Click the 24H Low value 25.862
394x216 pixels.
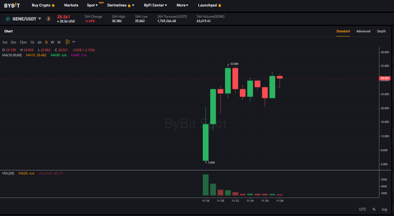point(140,21)
